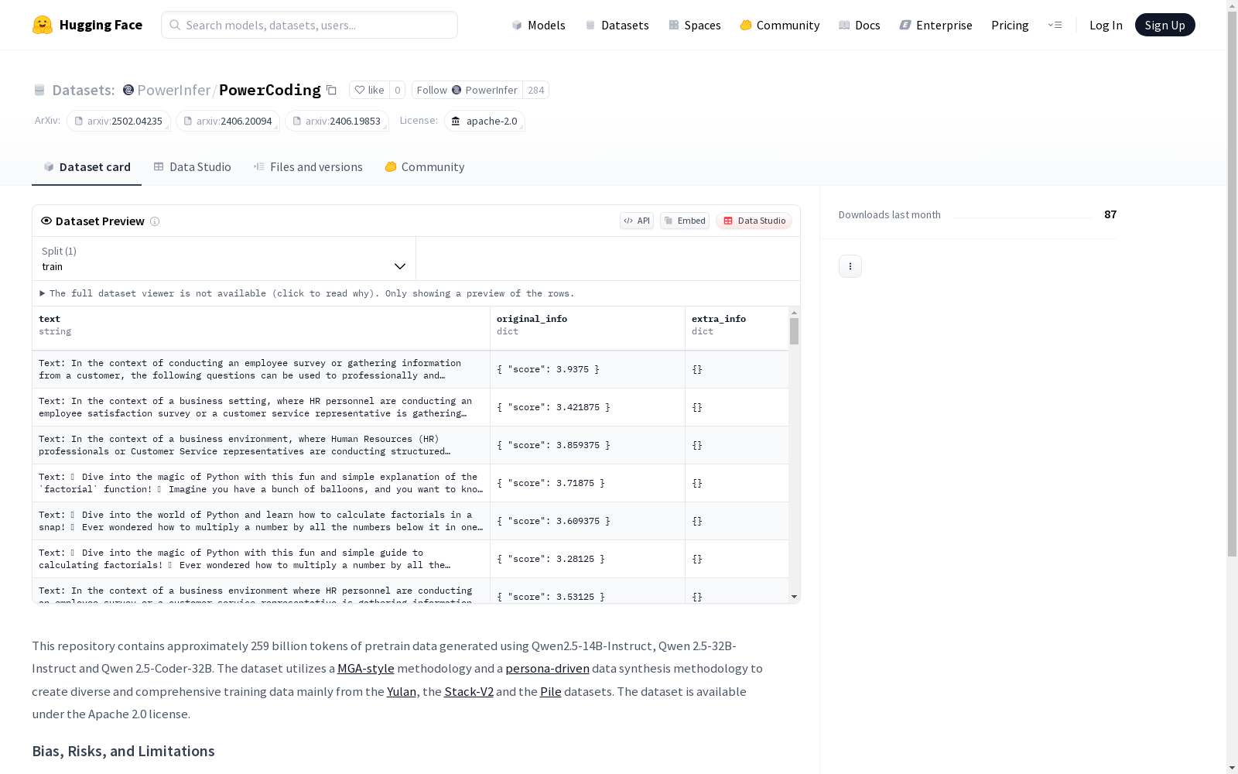
Task: Open the PowerInfer owner link in the title
Action: click(173, 90)
